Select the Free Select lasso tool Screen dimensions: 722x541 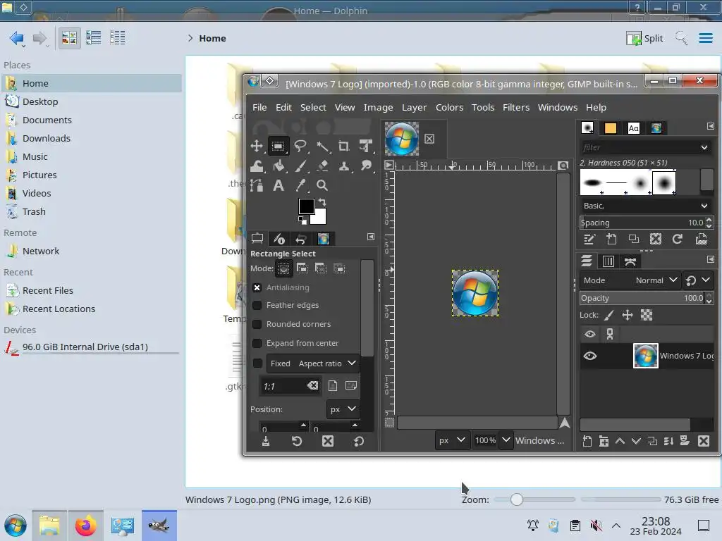tap(300, 147)
